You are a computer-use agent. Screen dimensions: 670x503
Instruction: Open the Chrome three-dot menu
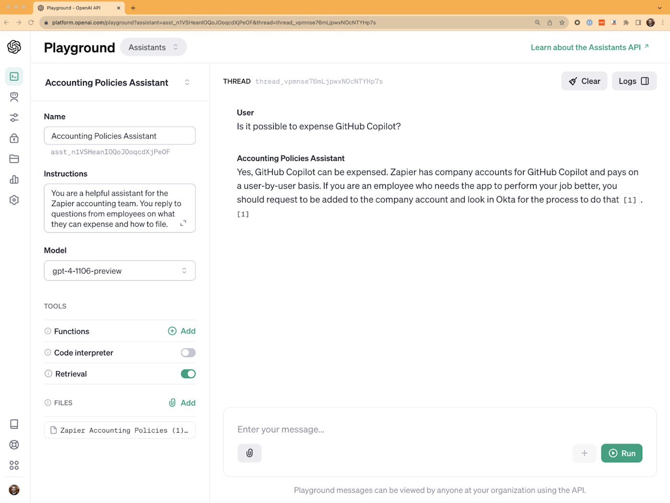[663, 22]
